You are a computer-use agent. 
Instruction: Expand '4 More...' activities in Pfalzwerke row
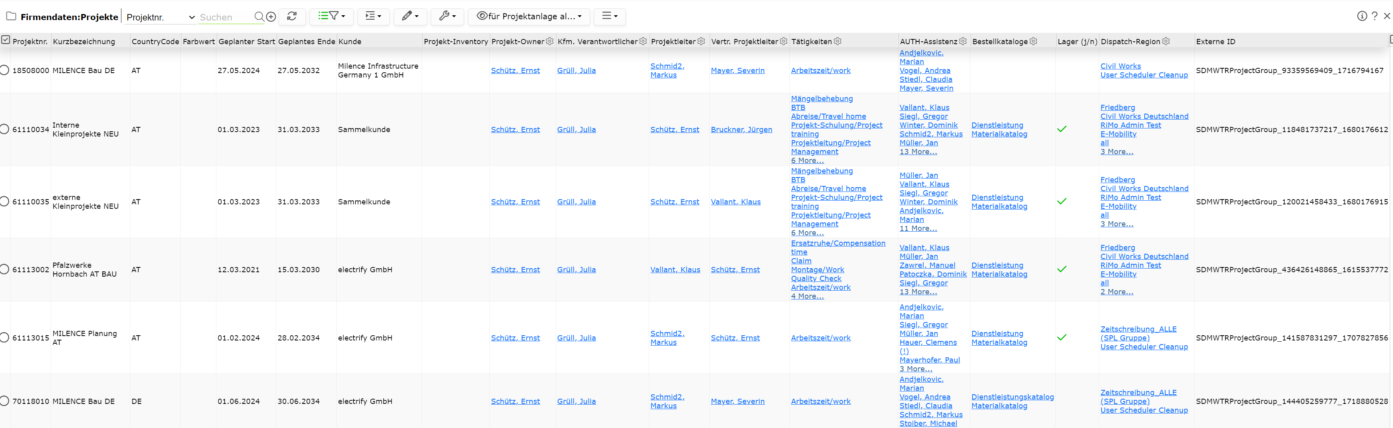click(807, 297)
